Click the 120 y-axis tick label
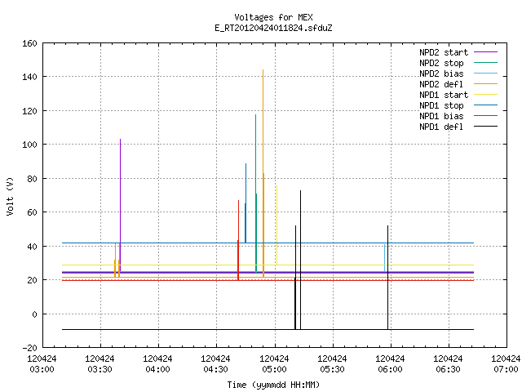This screenshot has width=522, height=392. (x=29, y=111)
